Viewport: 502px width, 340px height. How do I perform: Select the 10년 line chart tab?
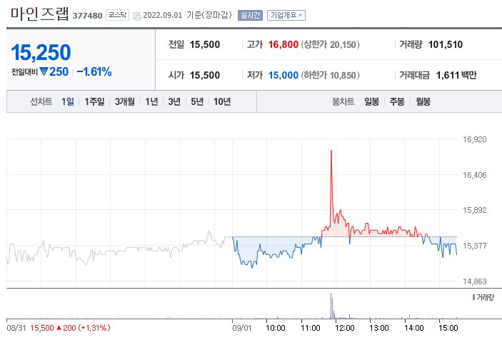pos(222,102)
